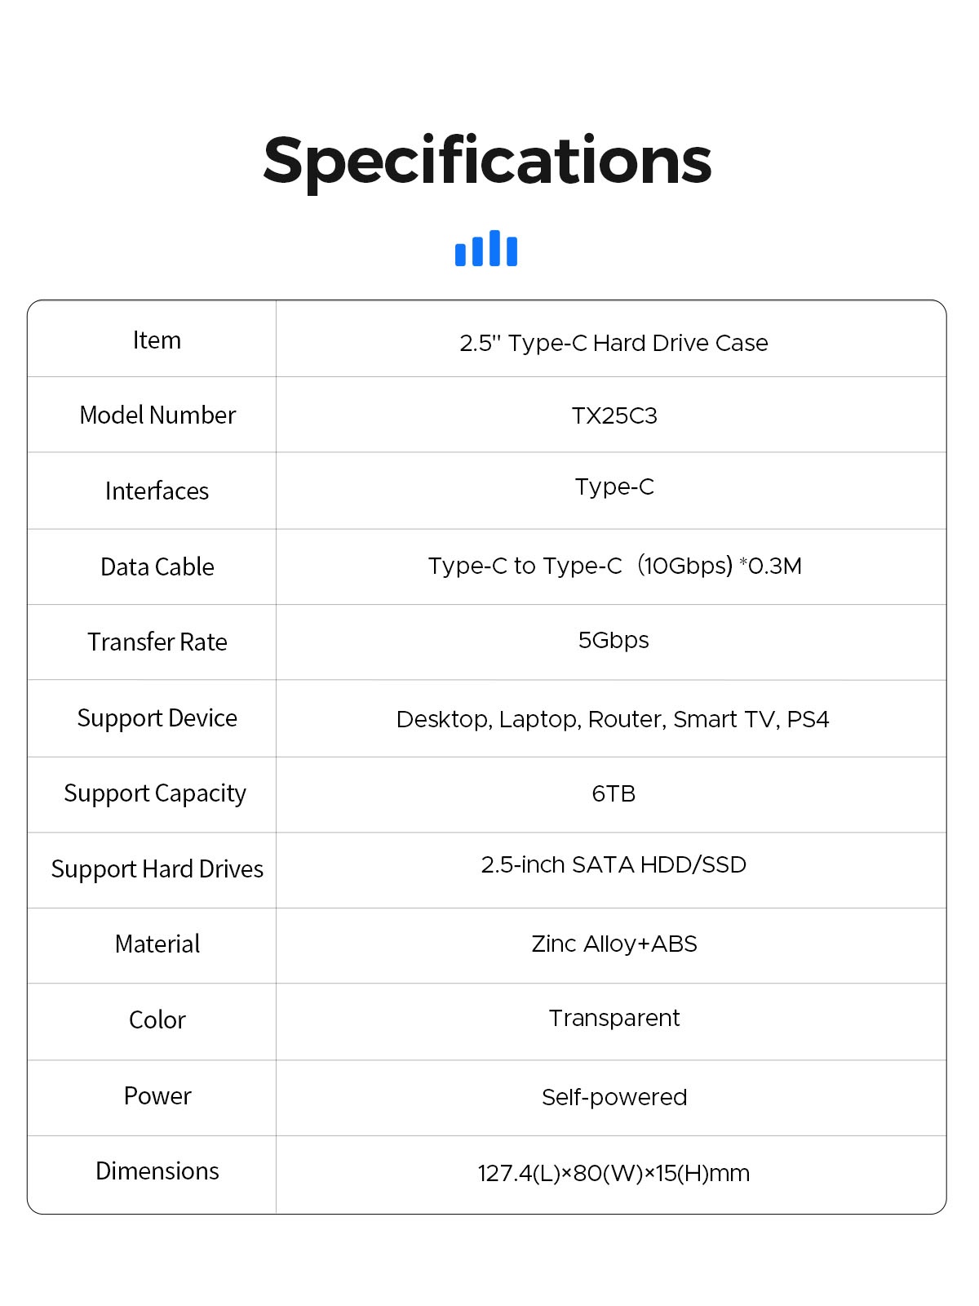The width and height of the screenshot is (979, 1306).
Task: Select the 5Gbps value
Action: [x=614, y=641]
